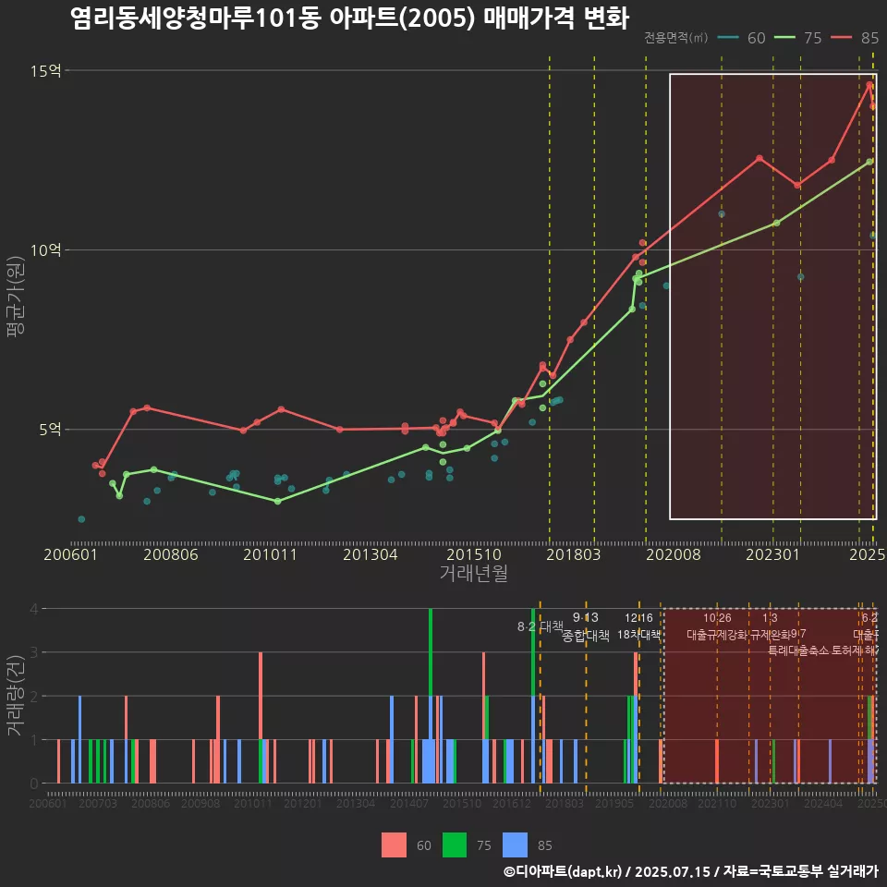Click the last green 75㎡ point near 12.5억
Screen dimensions: 887x887
(x=869, y=162)
